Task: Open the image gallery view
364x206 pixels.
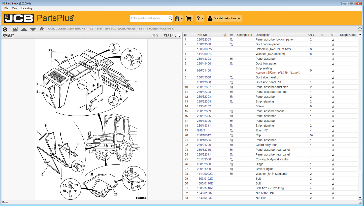Action: tap(14, 29)
